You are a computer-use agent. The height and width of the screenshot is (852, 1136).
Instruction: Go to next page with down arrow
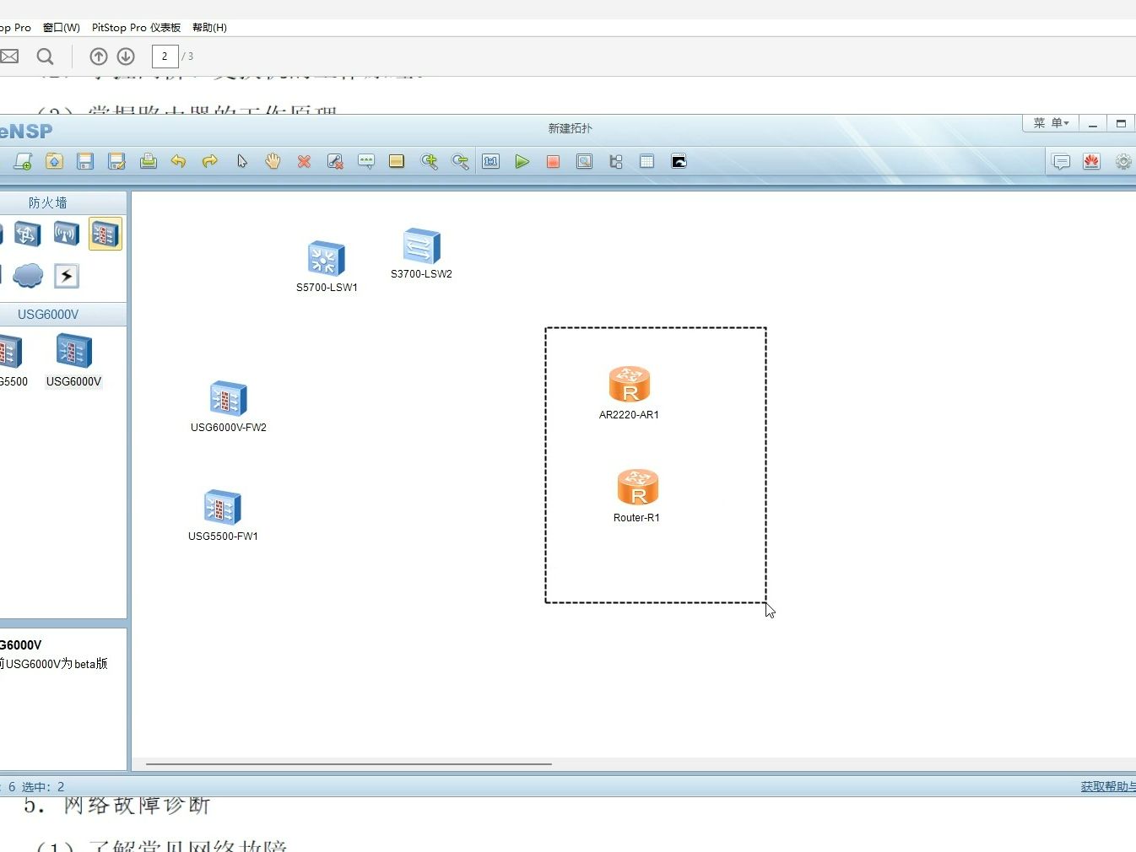[x=126, y=57]
